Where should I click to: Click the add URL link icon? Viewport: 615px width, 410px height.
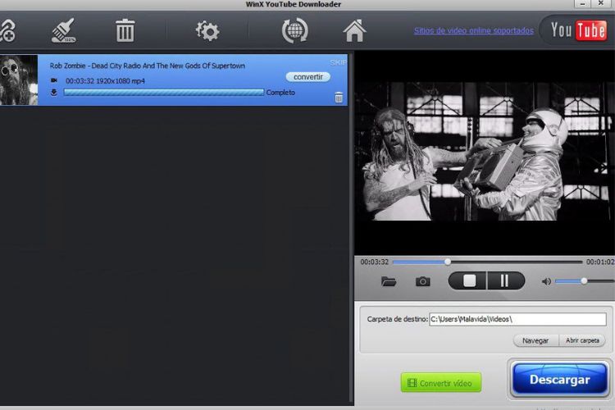coord(7,30)
